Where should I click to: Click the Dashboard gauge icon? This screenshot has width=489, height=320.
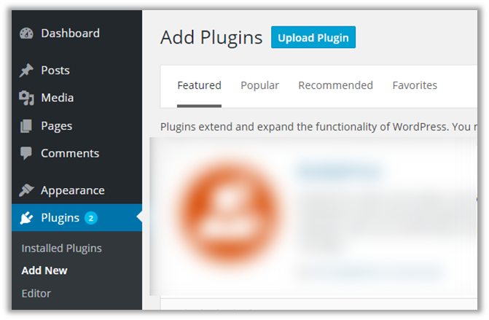point(26,34)
